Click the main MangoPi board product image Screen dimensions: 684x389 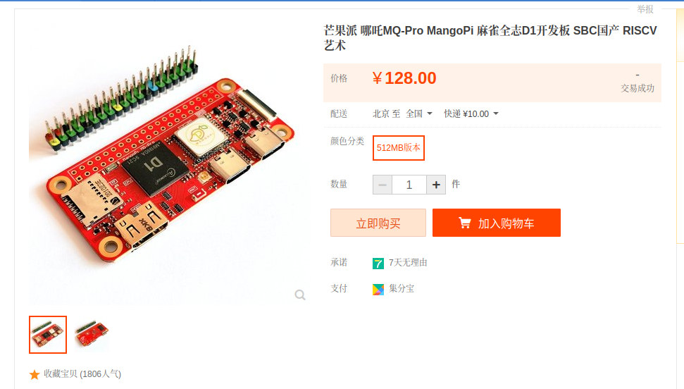coord(169,164)
